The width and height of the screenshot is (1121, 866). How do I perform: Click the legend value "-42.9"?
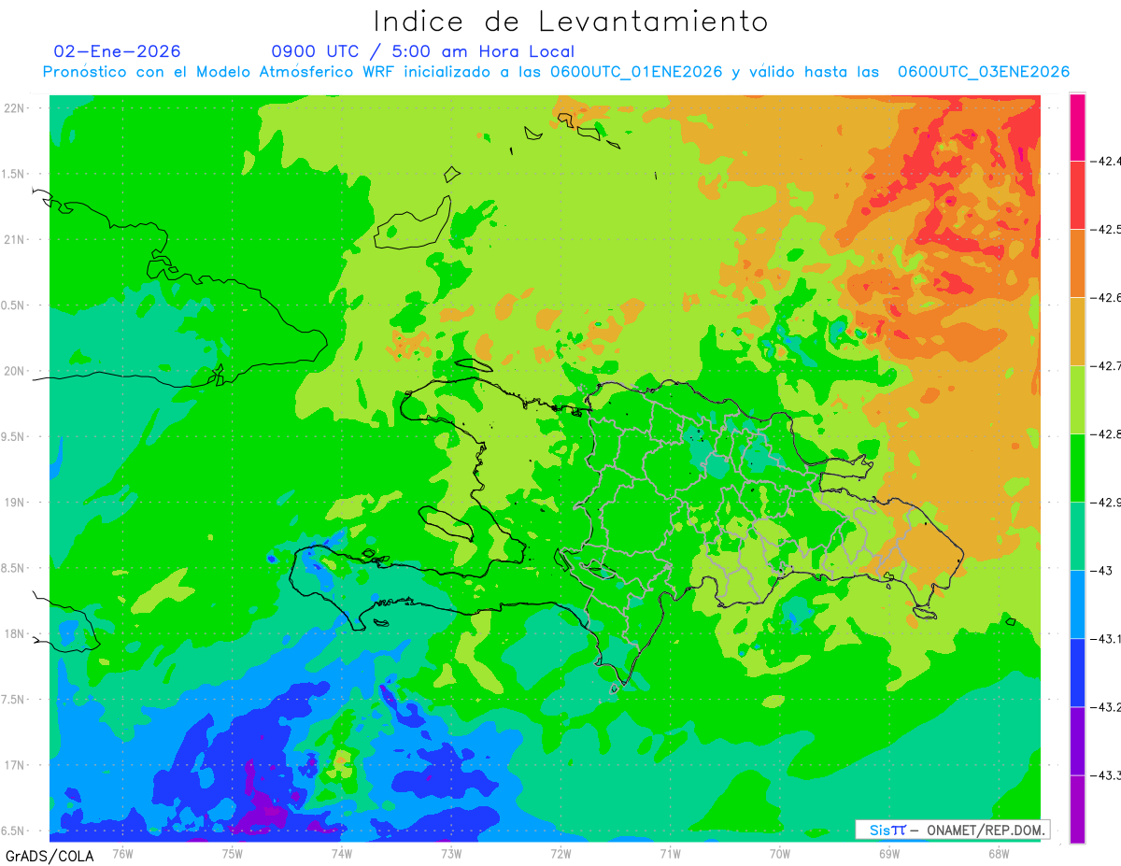point(1105,503)
